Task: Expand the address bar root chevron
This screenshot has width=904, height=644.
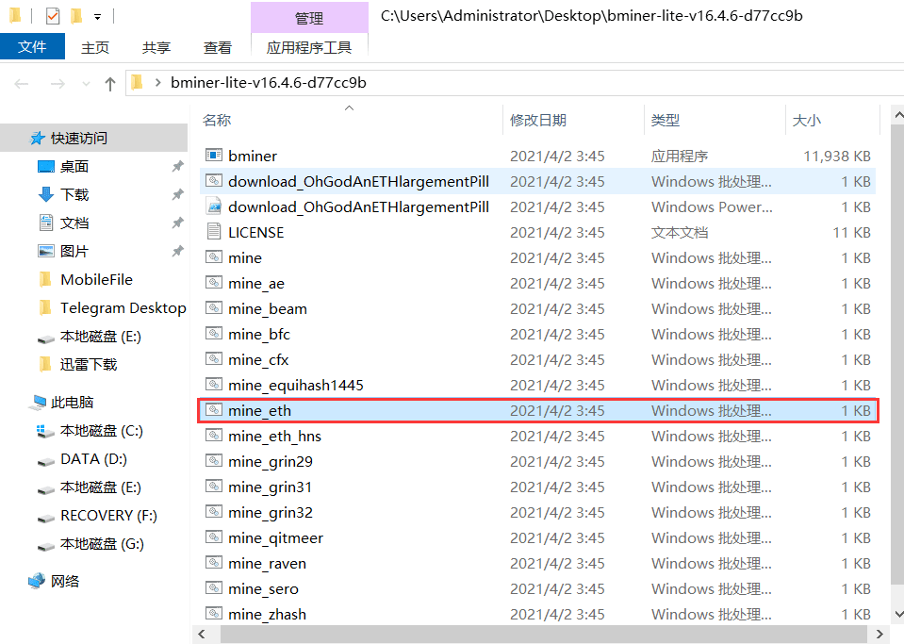Action: [x=157, y=83]
